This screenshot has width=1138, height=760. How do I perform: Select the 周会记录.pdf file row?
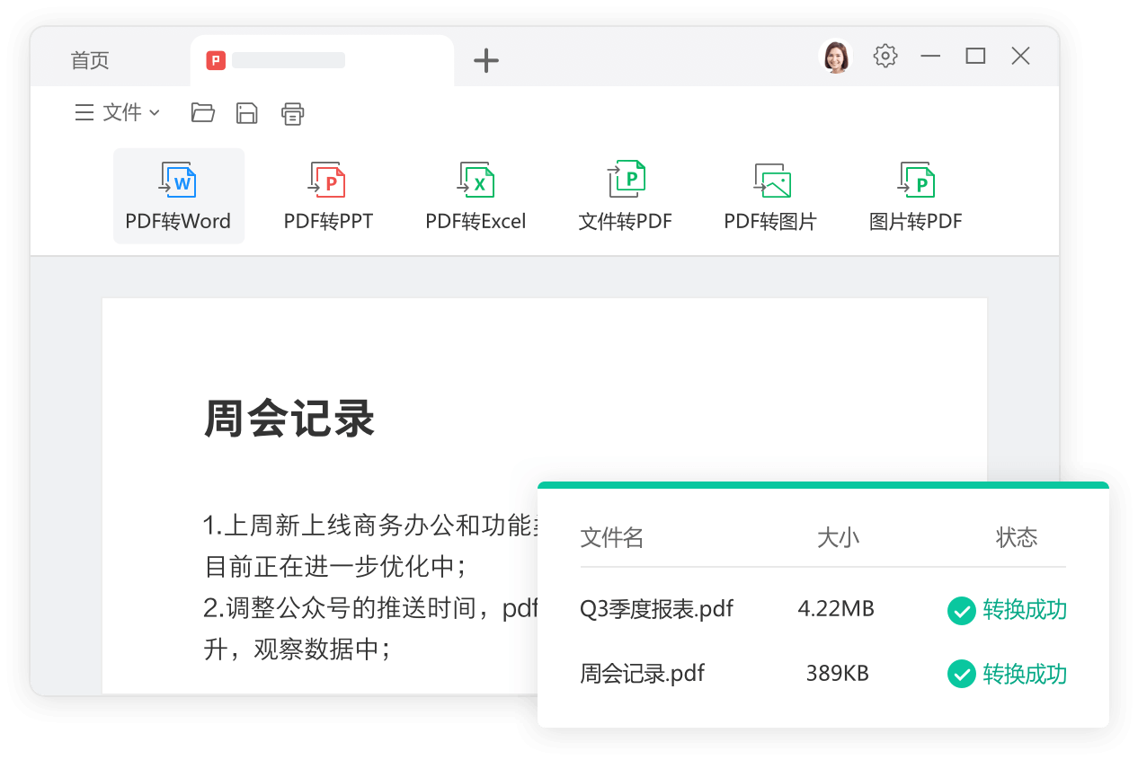642,673
